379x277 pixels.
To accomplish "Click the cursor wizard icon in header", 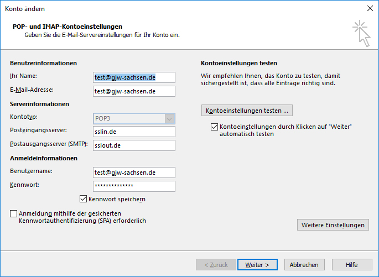I will point(362,33).
